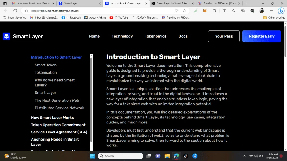287x161 pixels.
Task: Click the sidebar scrollbar thumb
Action: [x=91, y=100]
